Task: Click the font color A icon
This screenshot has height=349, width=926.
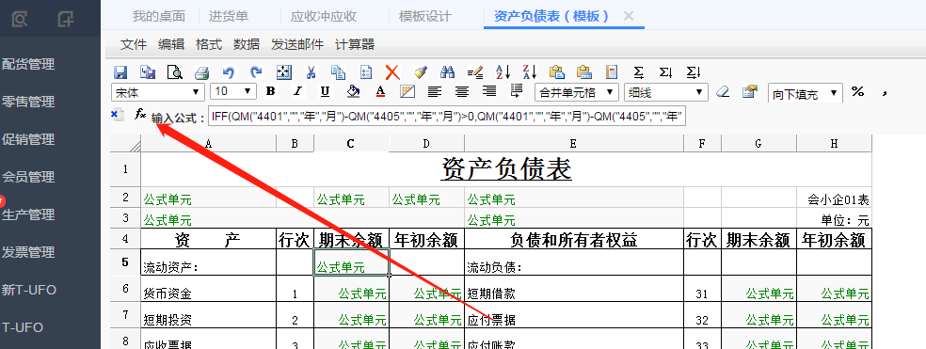Action: [380, 91]
